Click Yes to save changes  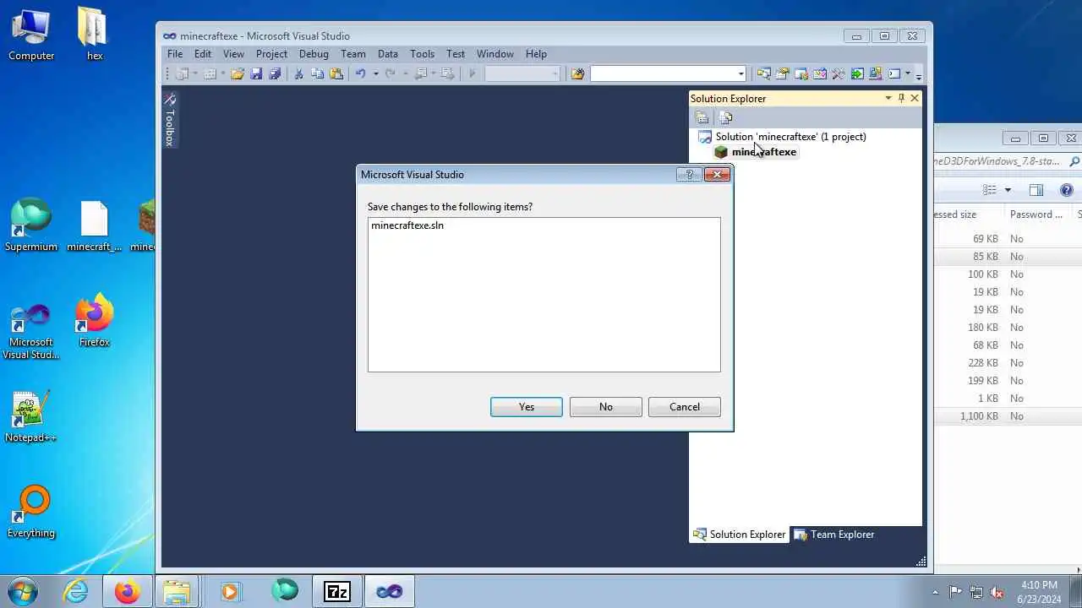pyautogui.click(x=527, y=407)
